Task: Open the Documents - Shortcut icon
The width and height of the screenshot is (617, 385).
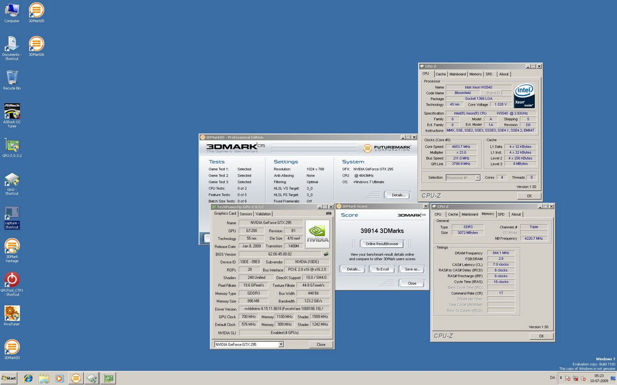Action: (11, 48)
